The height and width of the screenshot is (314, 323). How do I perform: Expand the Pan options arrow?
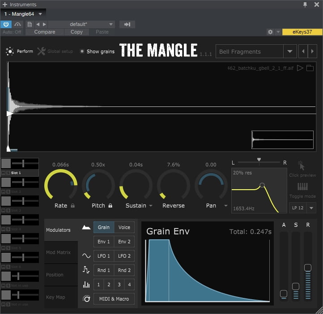click(226, 206)
